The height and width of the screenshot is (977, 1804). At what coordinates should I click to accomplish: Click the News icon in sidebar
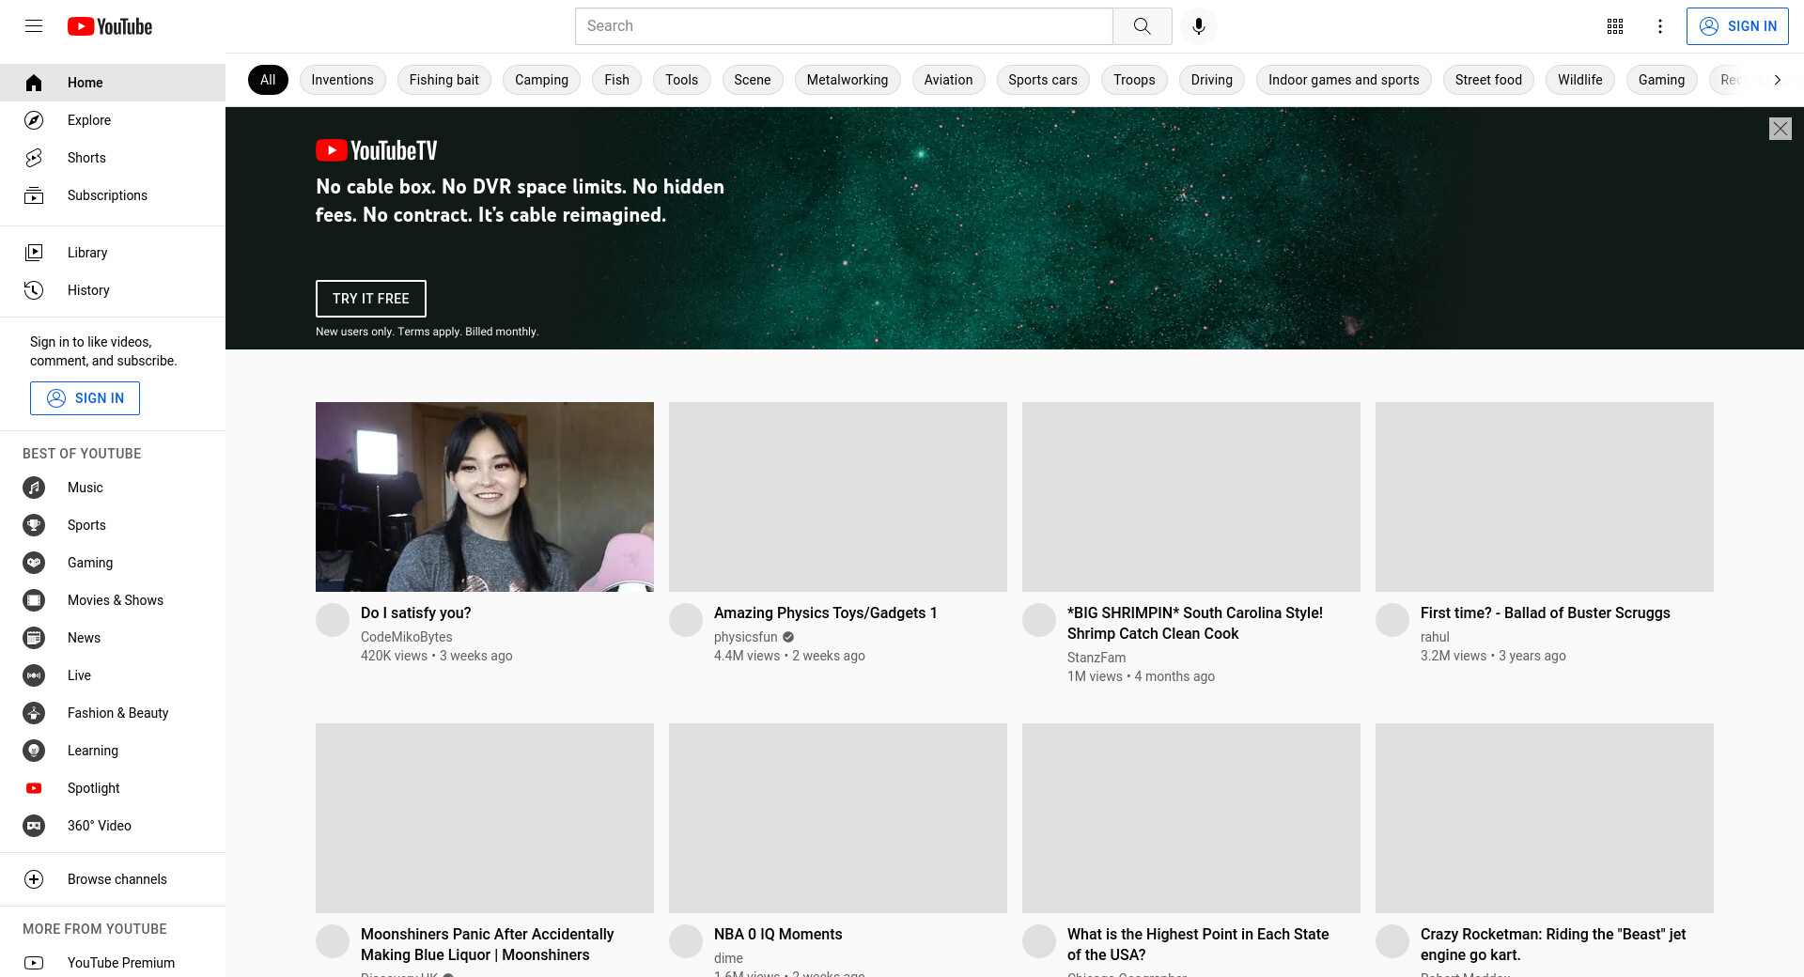34,638
